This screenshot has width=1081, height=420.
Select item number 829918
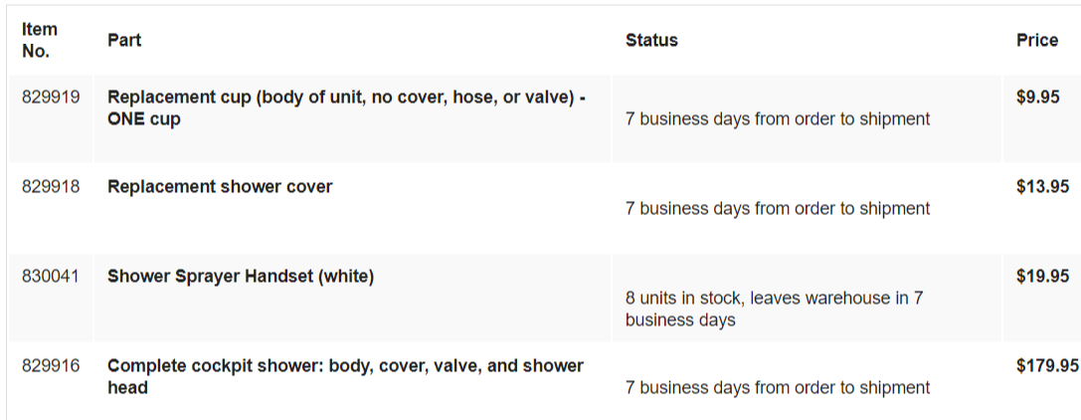[51, 187]
